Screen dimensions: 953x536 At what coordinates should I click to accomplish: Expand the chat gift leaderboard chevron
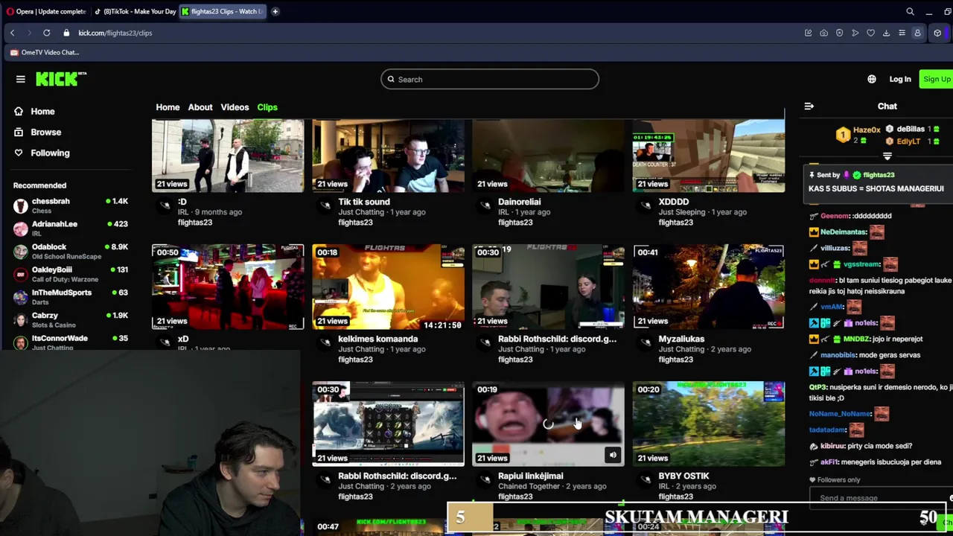[x=887, y=156]
